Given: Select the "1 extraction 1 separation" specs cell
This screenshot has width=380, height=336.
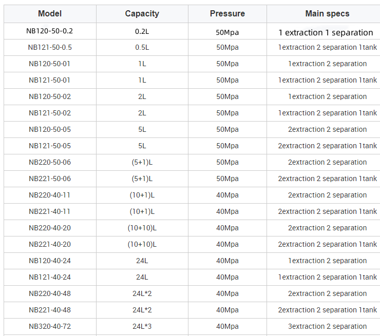Looking at the screenshot, I should [326, 32].
